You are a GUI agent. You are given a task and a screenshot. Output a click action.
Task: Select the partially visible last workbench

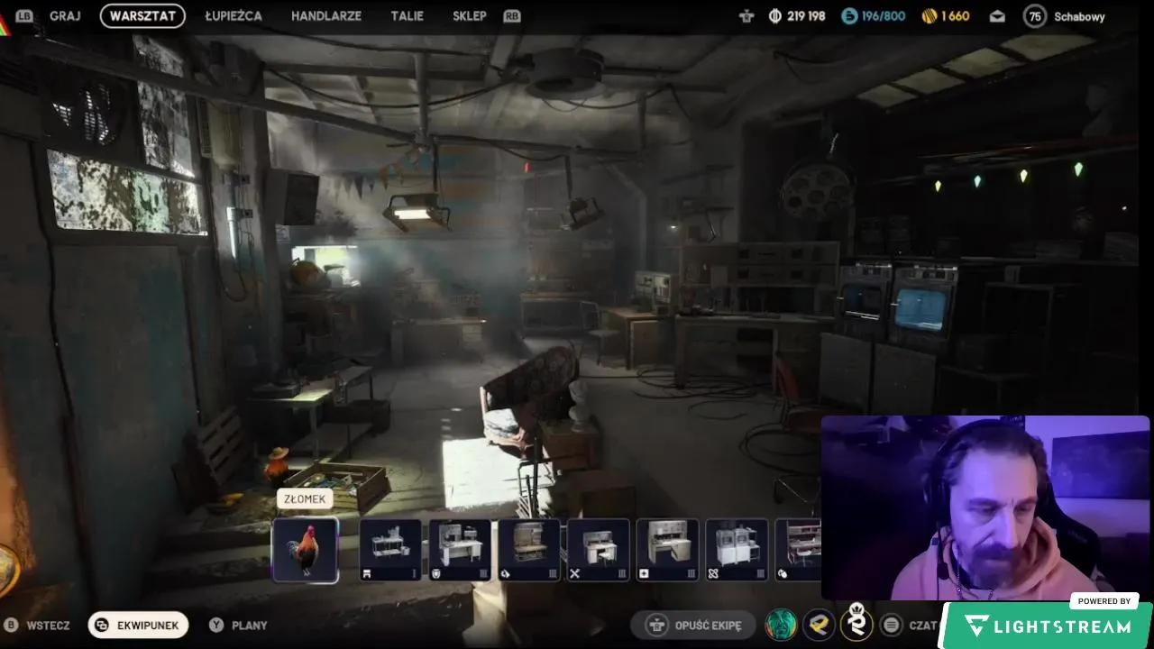[798, 550]
